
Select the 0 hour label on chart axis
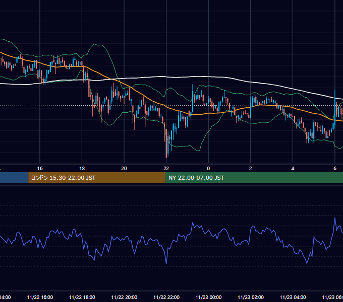pos(208,169)
